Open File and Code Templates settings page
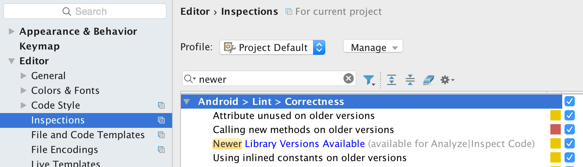This screenshot has width=583, height=167. (88, 135)
